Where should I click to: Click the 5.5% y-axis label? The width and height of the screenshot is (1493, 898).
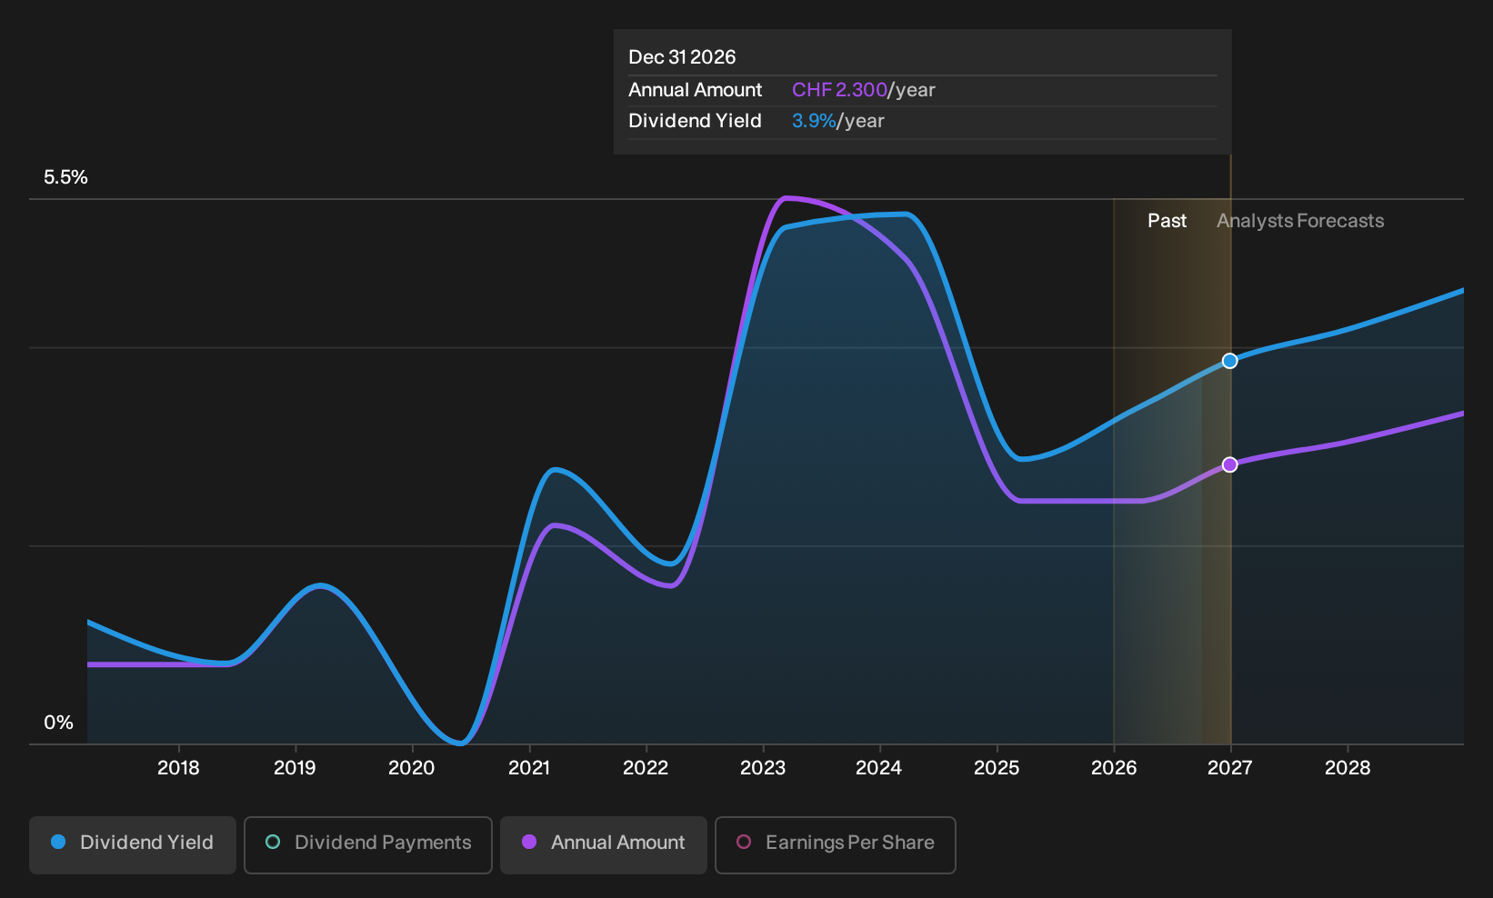coord(65,177)
